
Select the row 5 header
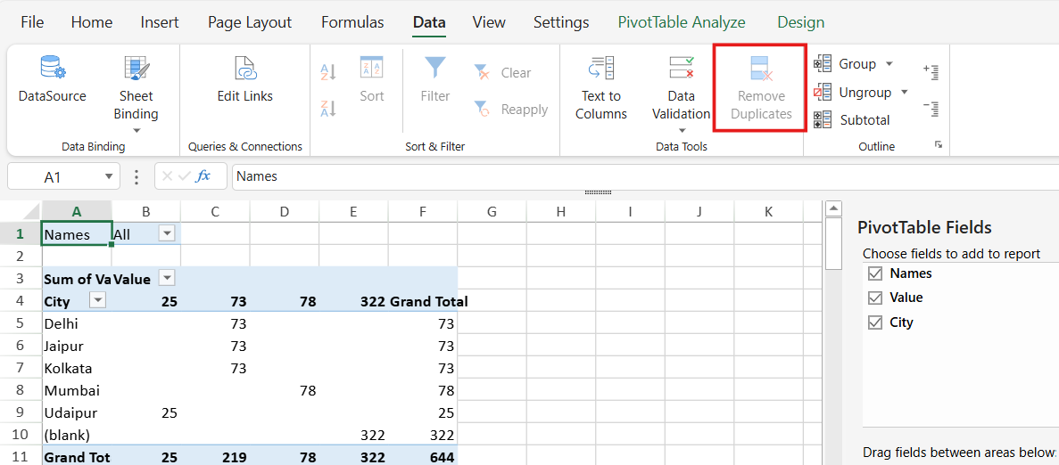tap(21, 324)
